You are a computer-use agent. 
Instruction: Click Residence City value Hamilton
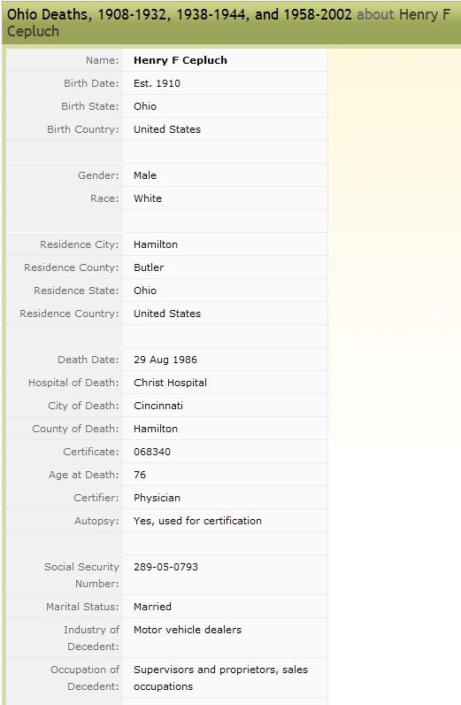156,244
